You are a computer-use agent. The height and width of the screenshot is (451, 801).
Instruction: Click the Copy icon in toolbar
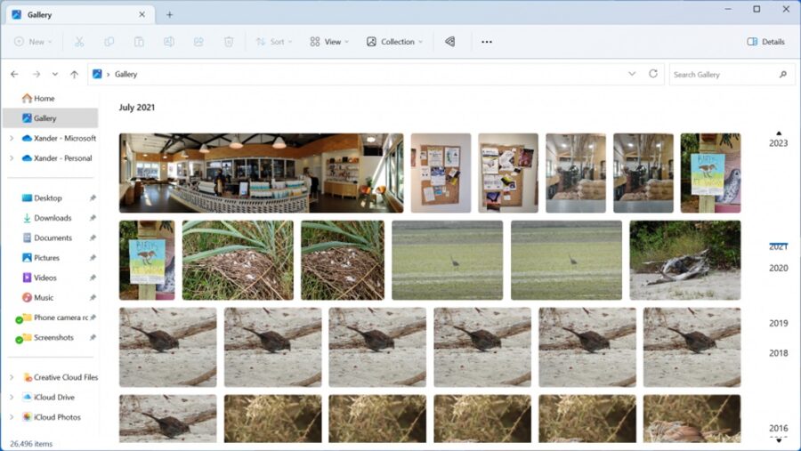(x=109, y=42)
